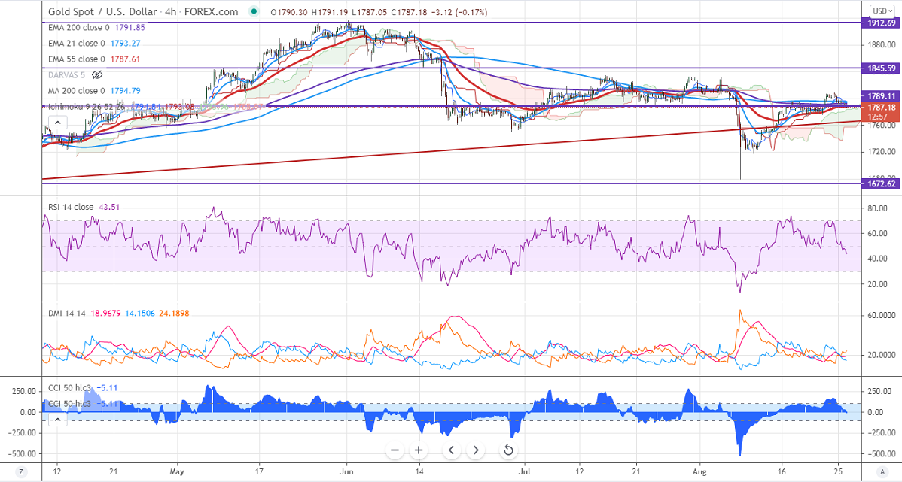Click the MA 200 value 1794.79
Screen dimensions: 902x482
tap(125, 91)
